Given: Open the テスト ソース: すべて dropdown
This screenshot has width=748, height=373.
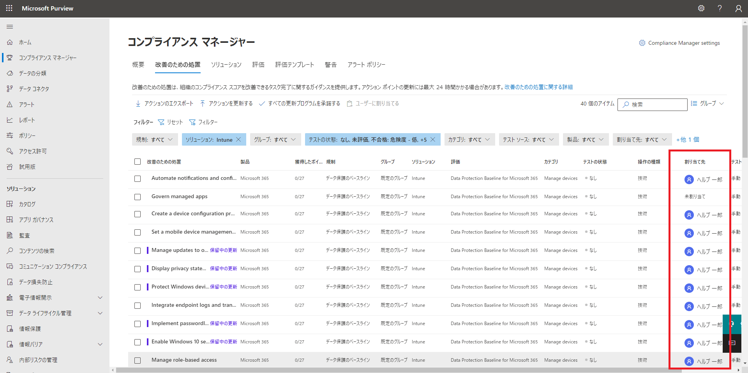Looking at the screenshot, I should (529, 139).
